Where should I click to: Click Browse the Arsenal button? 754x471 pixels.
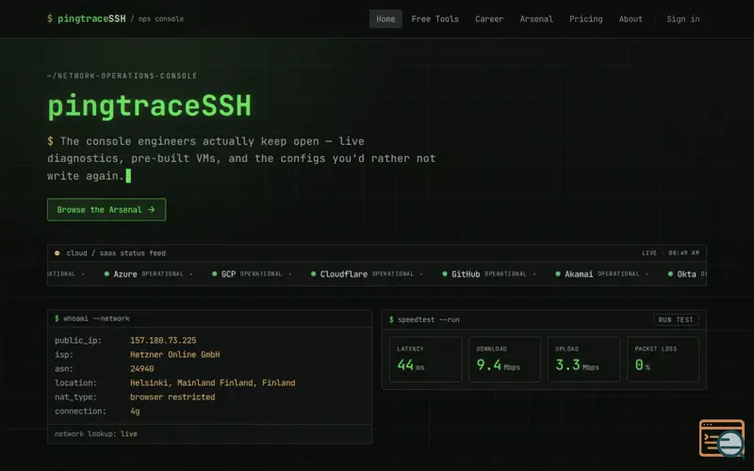click(107, 209)
